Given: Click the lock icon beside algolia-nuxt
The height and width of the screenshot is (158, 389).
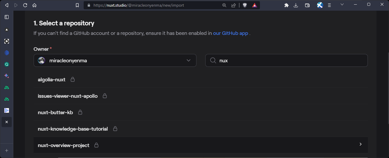Looking at the screenshot, I should point(73,79).
